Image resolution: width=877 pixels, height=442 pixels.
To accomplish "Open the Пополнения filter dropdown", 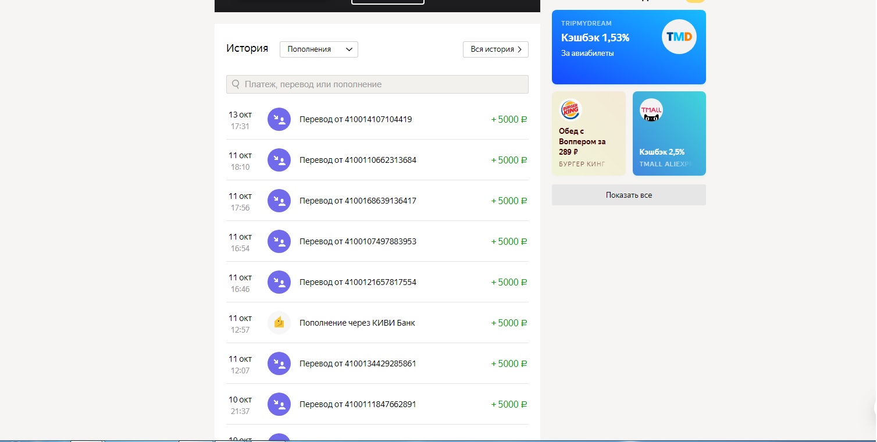I will [x=319, y=49].
